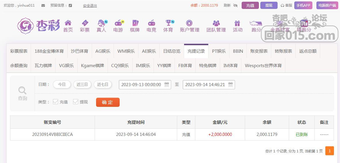The height and width of the screenshot is (163, 340).
Task: Click the 电脑客户端 button
Action: 327,5
